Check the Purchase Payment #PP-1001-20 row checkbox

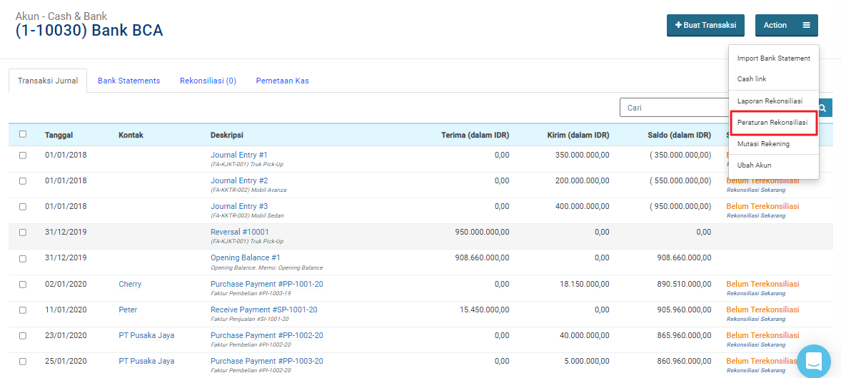pos(23,284)
